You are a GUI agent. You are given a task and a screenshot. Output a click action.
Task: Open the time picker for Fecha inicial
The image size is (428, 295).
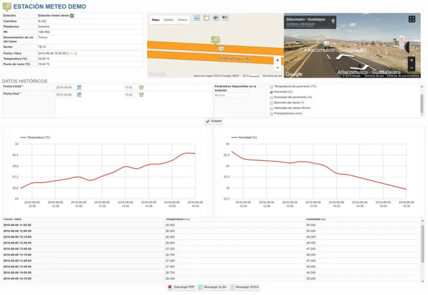(x=141, y=88)
